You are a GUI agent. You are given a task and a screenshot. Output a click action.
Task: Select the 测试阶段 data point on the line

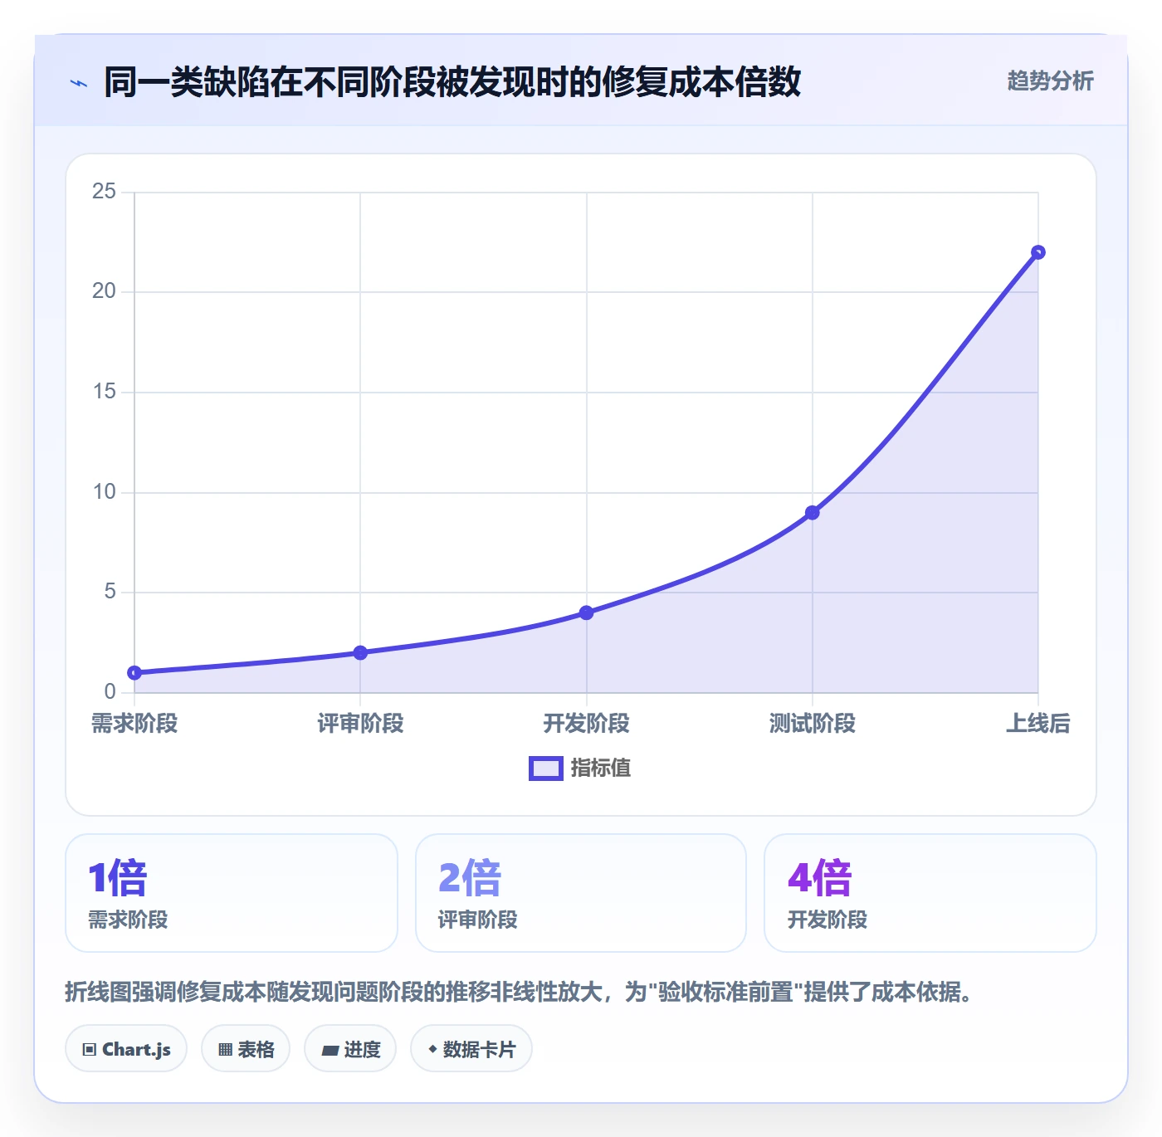pyautogui.click(x=813, y=513)
